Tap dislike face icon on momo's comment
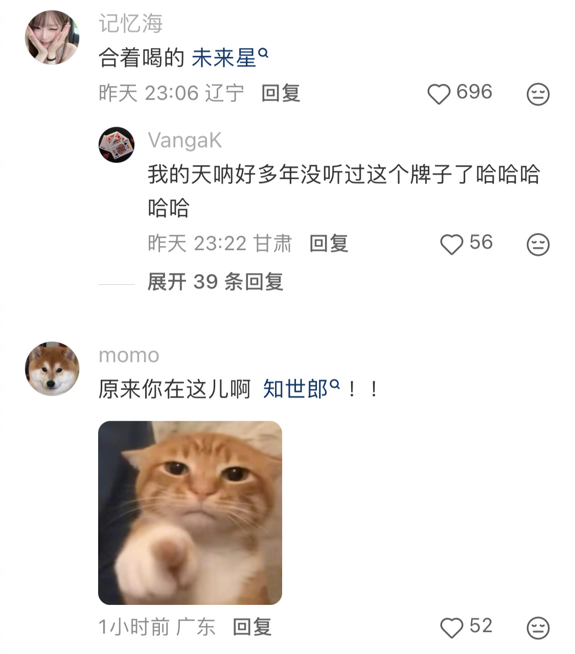This screenshot has width=575, height=654. click(538, 627)
